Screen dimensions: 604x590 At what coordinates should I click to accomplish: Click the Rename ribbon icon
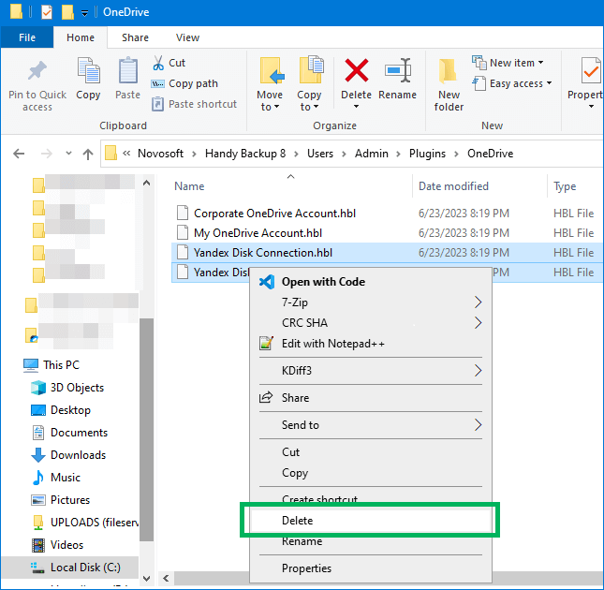[398, 70]
